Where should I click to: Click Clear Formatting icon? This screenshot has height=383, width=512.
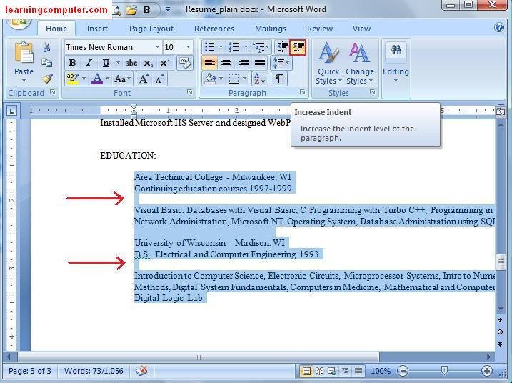[x=184, y=63]
